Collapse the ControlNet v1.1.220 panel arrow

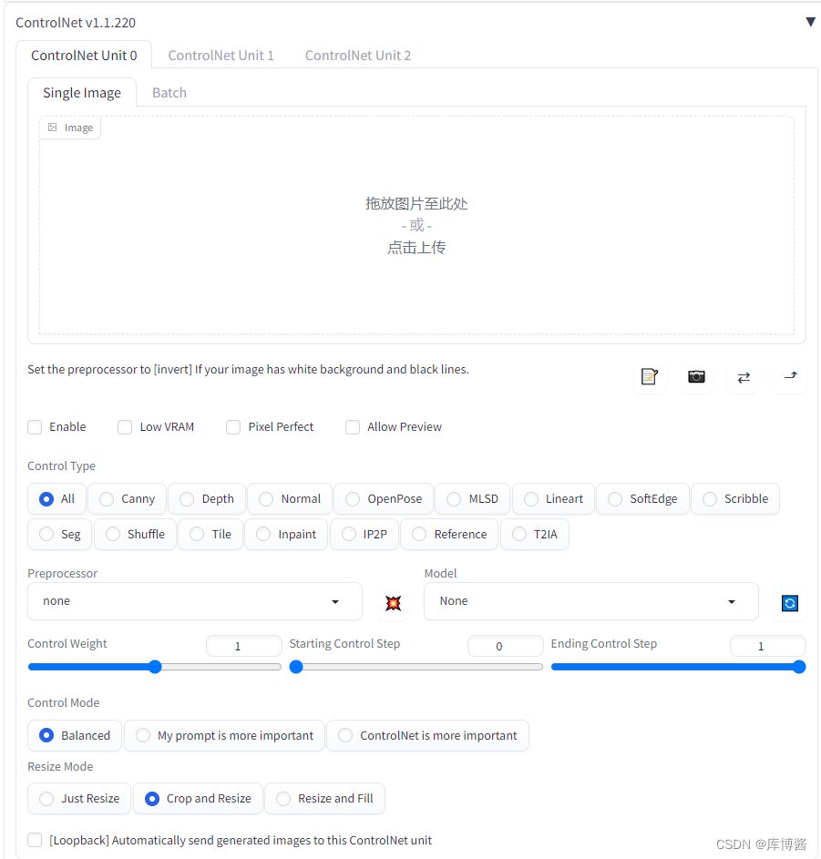pos(810,22)
